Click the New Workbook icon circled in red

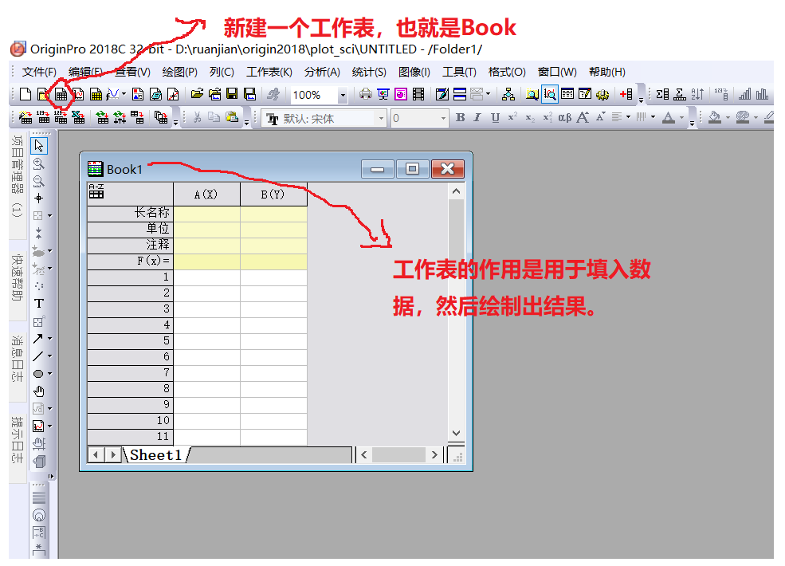pyautogui.click(x=61, y=92)
